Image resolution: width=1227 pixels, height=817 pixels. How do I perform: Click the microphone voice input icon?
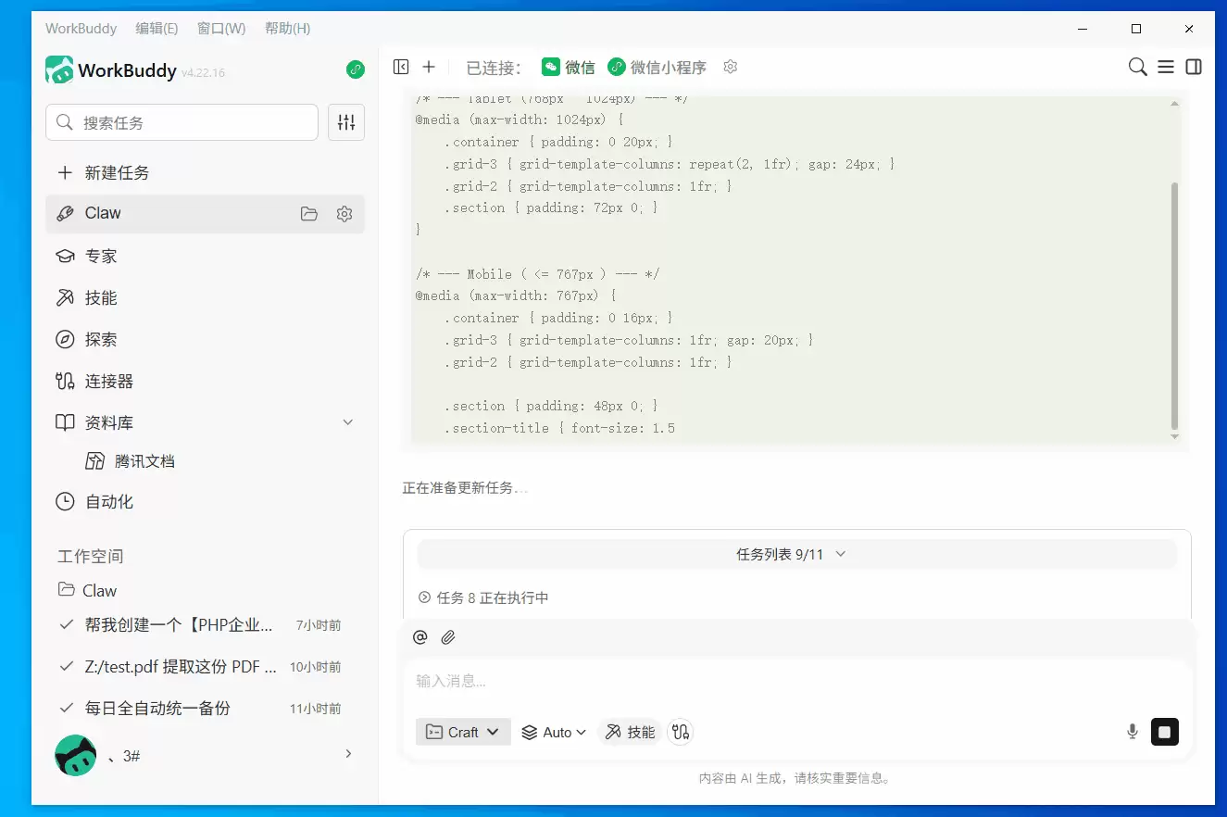[1133, 732]
